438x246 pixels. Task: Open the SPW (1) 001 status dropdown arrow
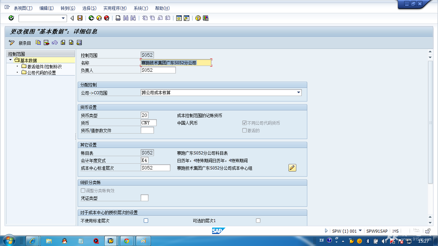tap(360, 231)
